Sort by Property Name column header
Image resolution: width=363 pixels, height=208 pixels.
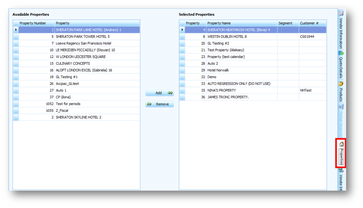pyautogui.click(x=242, y=23)
